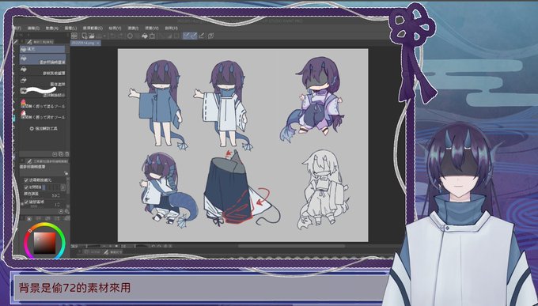Click the 顏色誤差 5.0 value stepper
Viewport: 538px width, 306px height.
59,195
